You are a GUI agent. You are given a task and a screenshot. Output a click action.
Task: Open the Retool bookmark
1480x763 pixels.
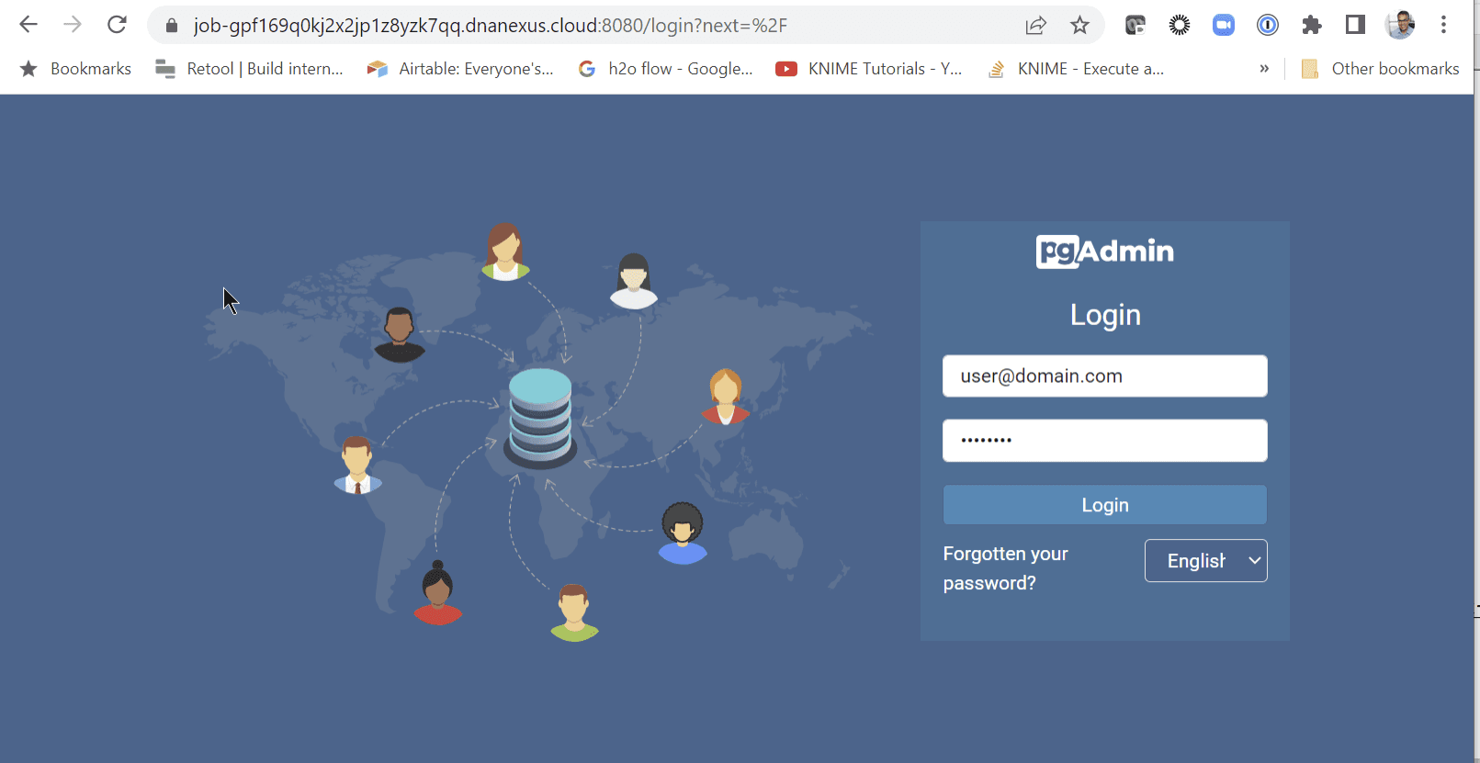click(x=250, y=69)
